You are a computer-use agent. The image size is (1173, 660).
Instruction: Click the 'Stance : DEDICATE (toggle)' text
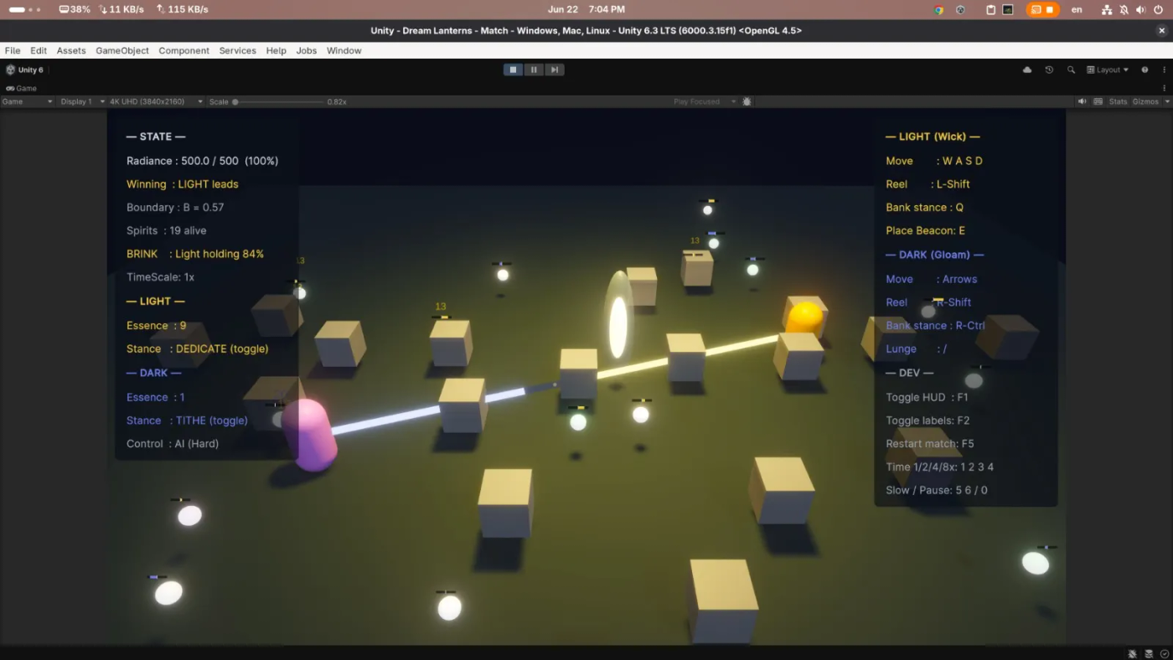click(198, 348)
